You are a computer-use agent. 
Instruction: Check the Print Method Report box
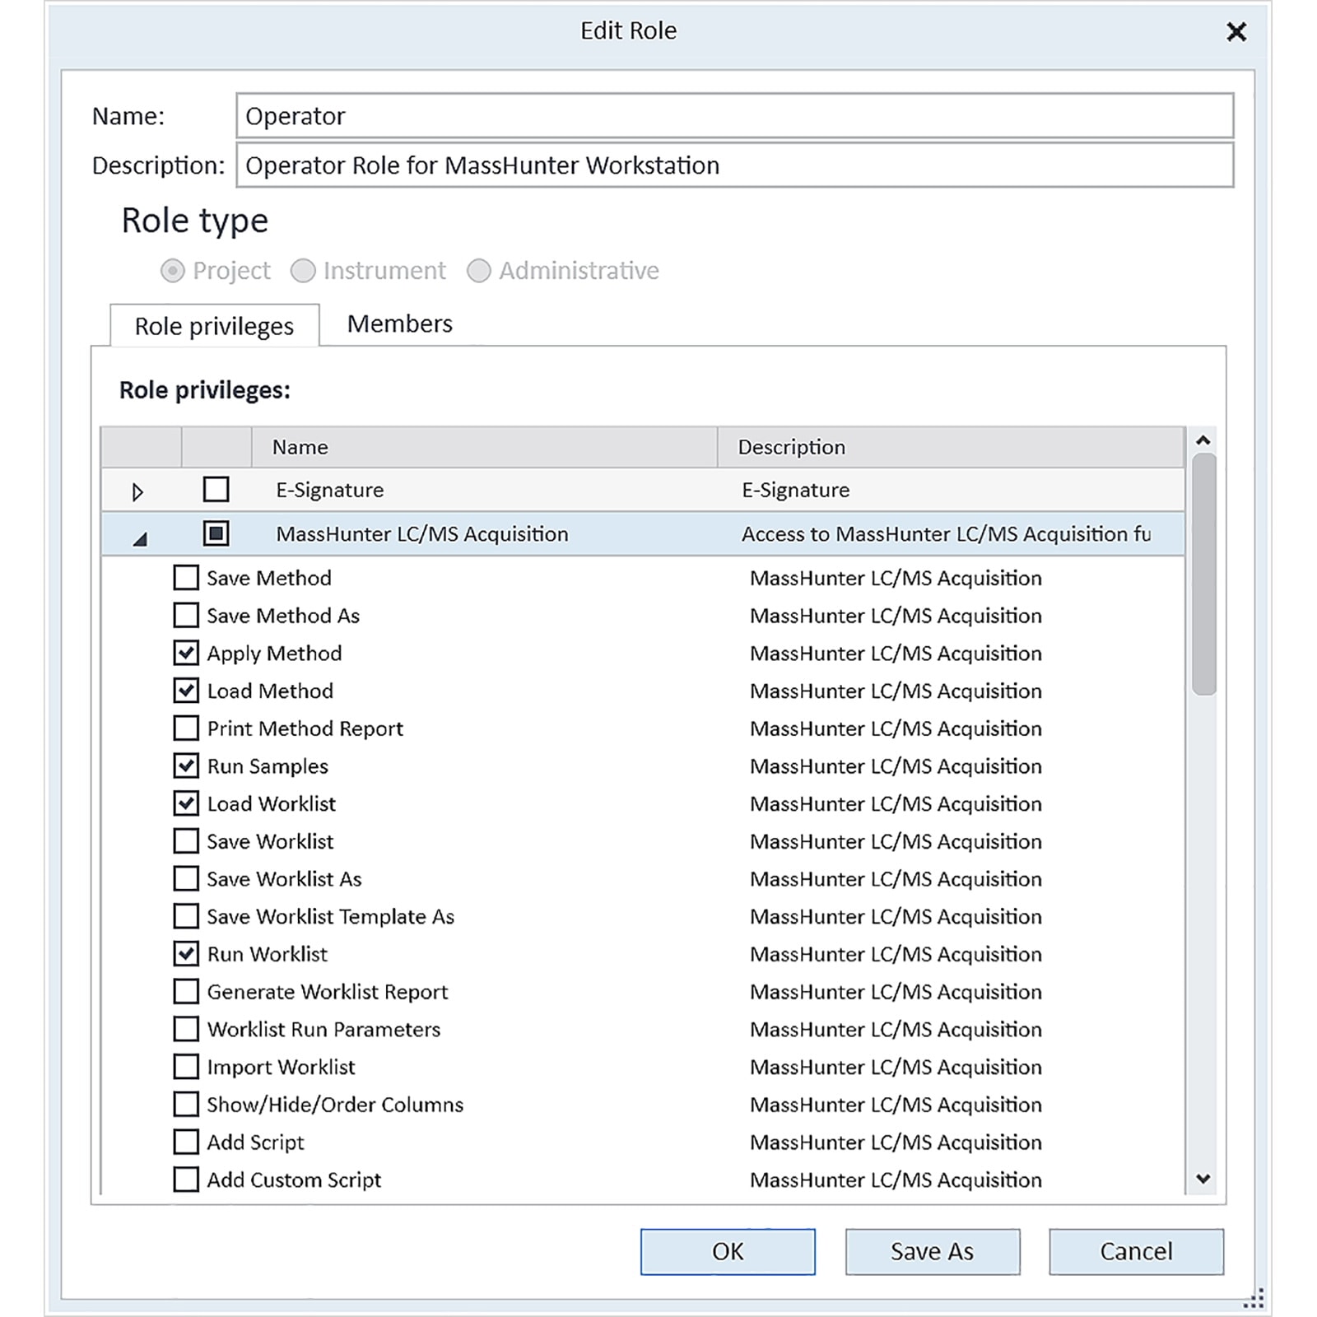(x=186, y=728)
